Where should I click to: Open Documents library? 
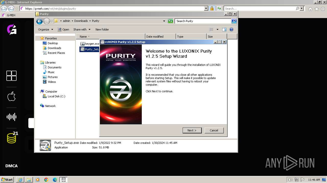pos(54,67)
